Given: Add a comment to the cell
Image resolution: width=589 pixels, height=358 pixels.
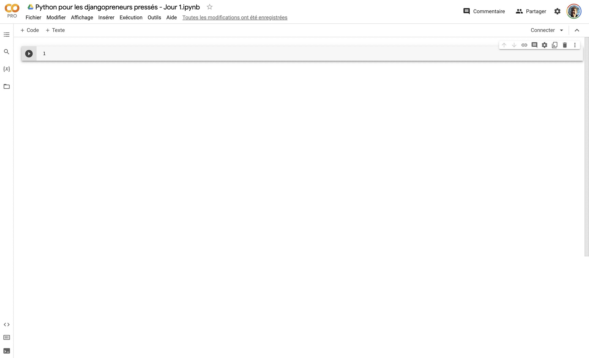Looking at the screenshot, I should (534, 45).
